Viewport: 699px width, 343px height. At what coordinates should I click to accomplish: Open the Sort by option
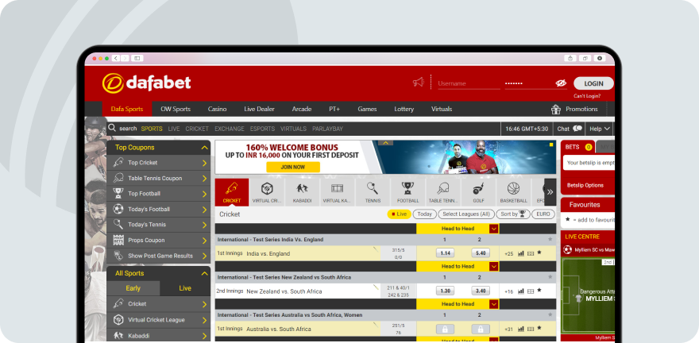[x=512, y=214]
